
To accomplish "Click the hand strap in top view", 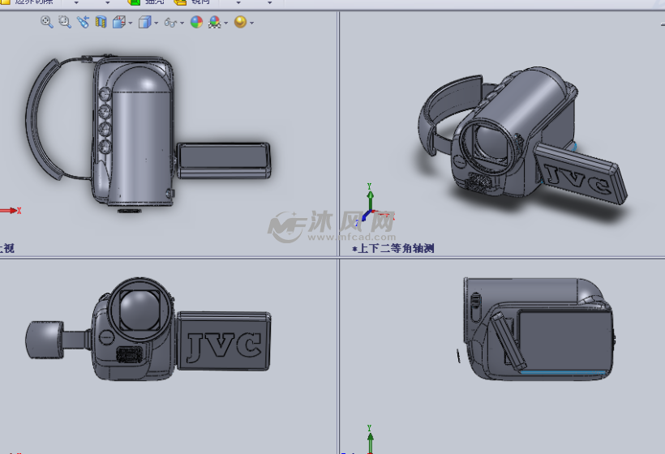I will (x=43, y=119).
